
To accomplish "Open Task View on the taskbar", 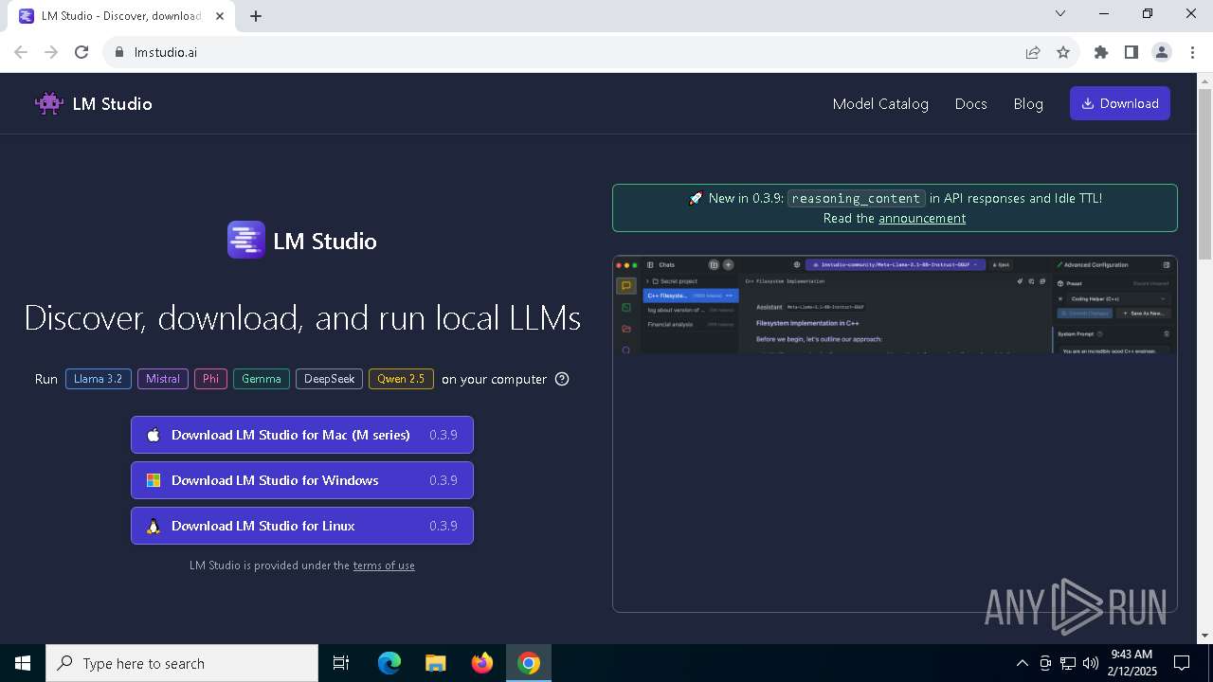I will [341, 663].
